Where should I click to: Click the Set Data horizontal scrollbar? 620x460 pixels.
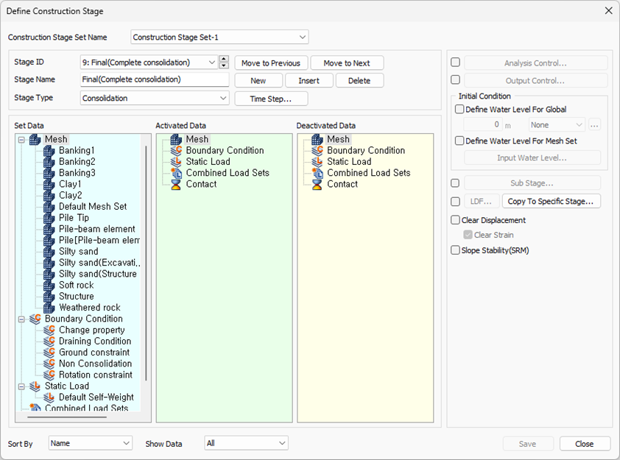(x=67, y=417)
